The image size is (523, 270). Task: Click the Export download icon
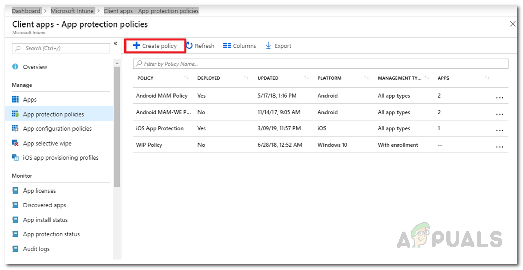268,46
